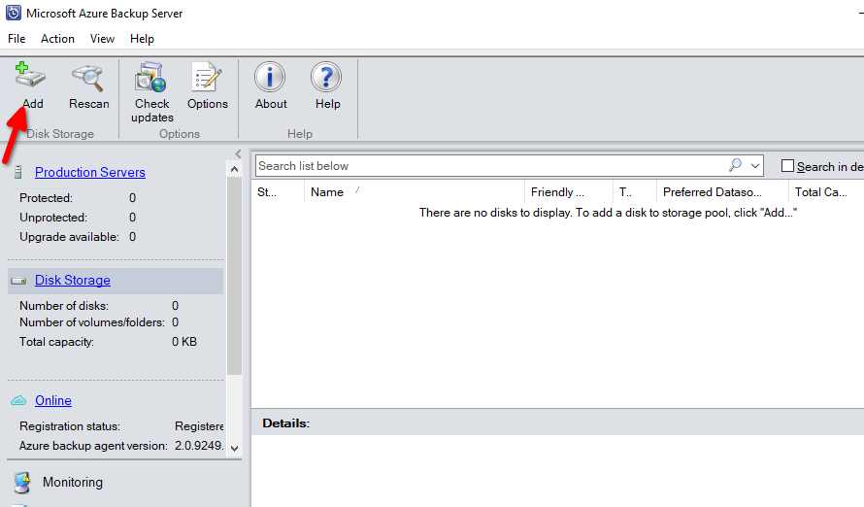
Task: Click the Protected: count label
Action: (46, 198)
